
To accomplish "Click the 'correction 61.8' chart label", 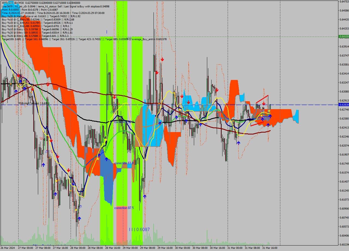I will [124, 163].
